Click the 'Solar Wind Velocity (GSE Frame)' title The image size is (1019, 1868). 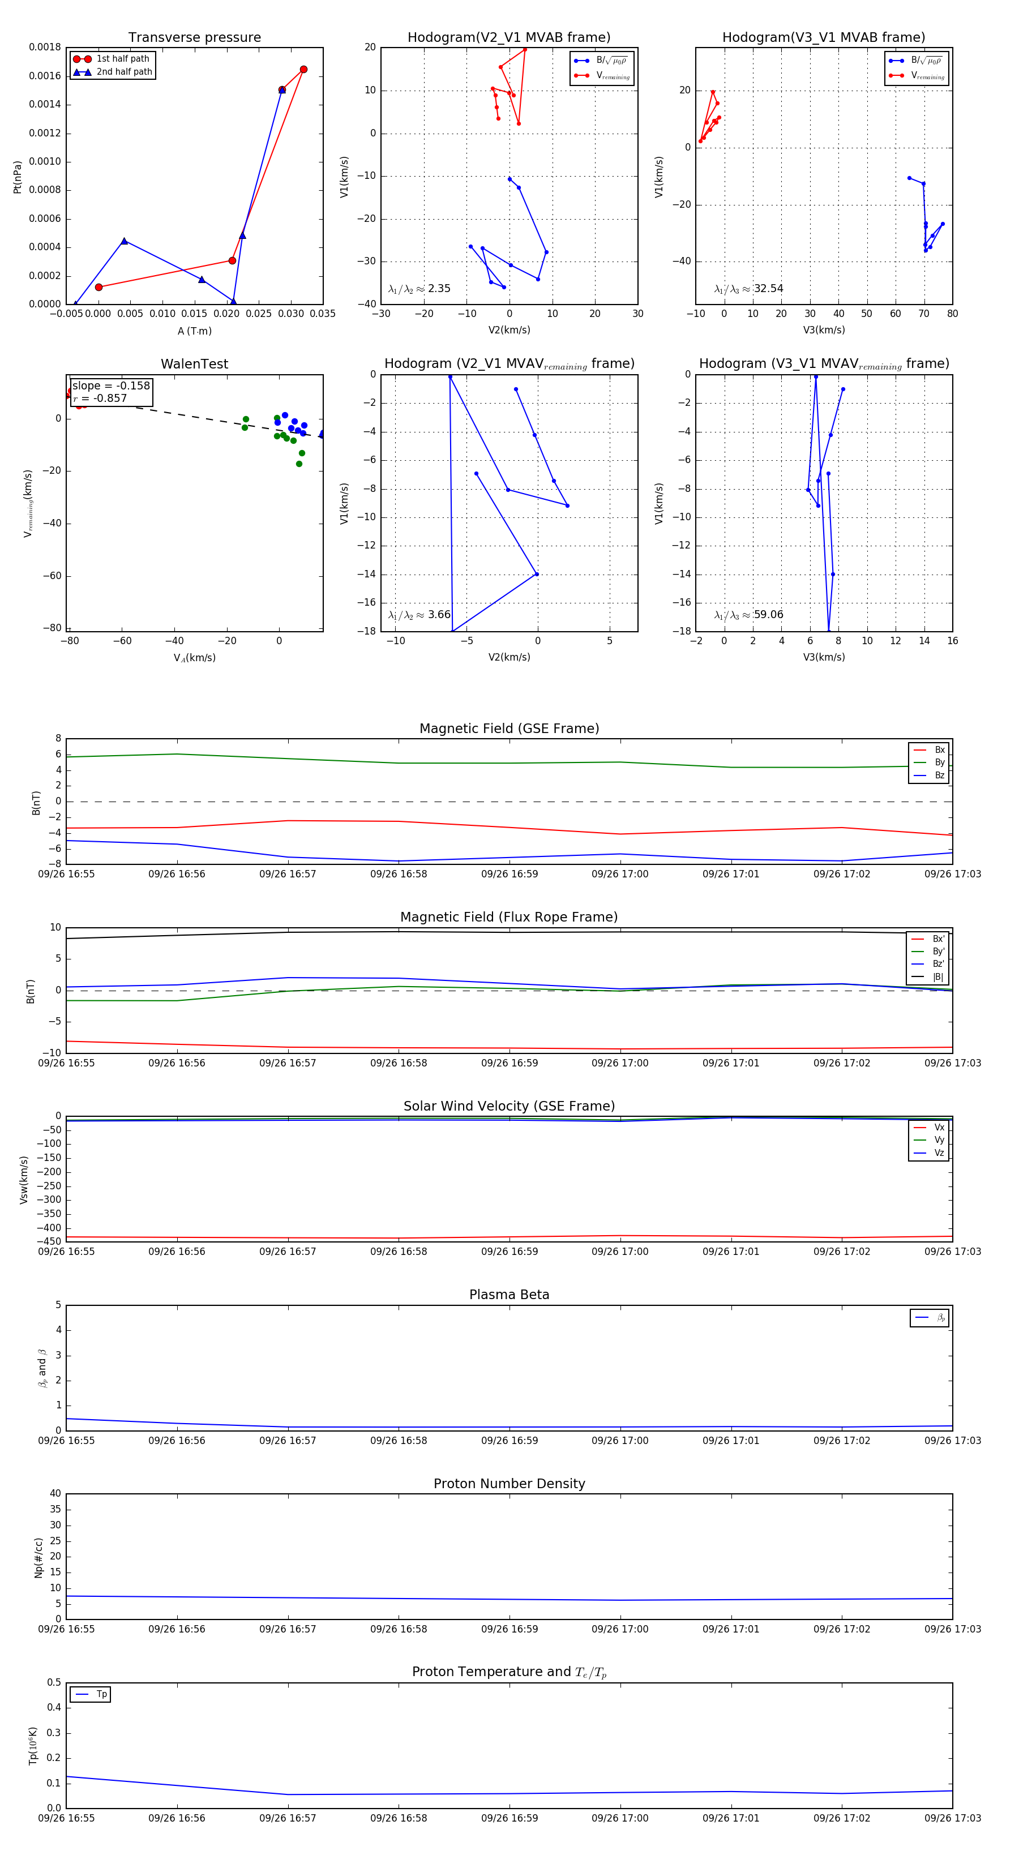tap(509, 1106)
